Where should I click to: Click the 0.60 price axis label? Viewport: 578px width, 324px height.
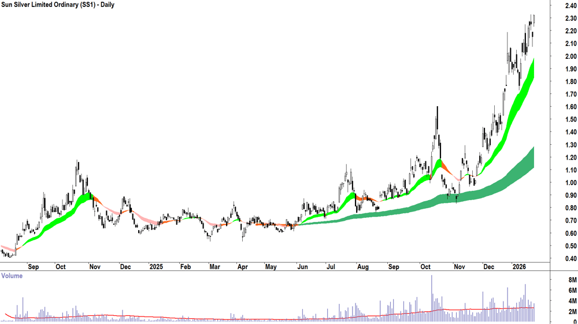click(x=570, y=233)
